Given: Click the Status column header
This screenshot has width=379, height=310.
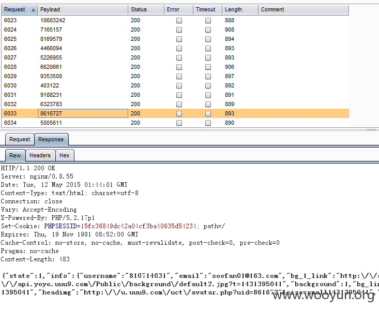Looking at the screenshot, I should tap(146, 9).
